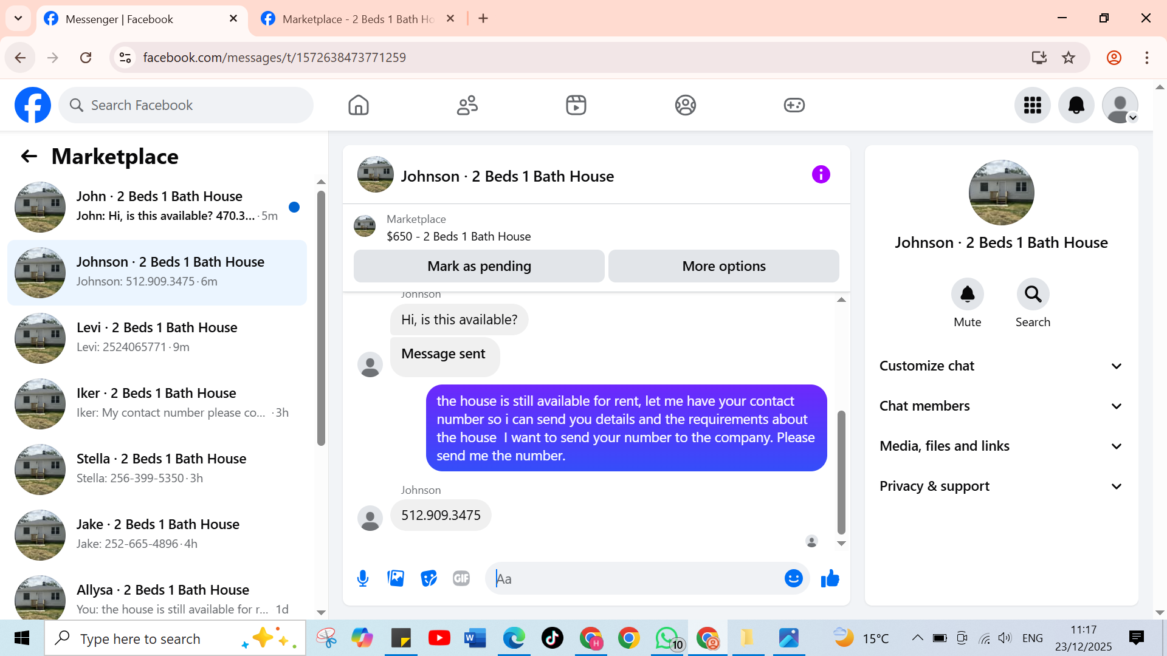
Task: Open the Facebook notifications bell
Action: (1076, 105)
